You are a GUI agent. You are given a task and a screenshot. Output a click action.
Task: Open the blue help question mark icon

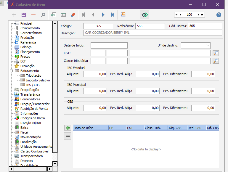pos(219,15)
